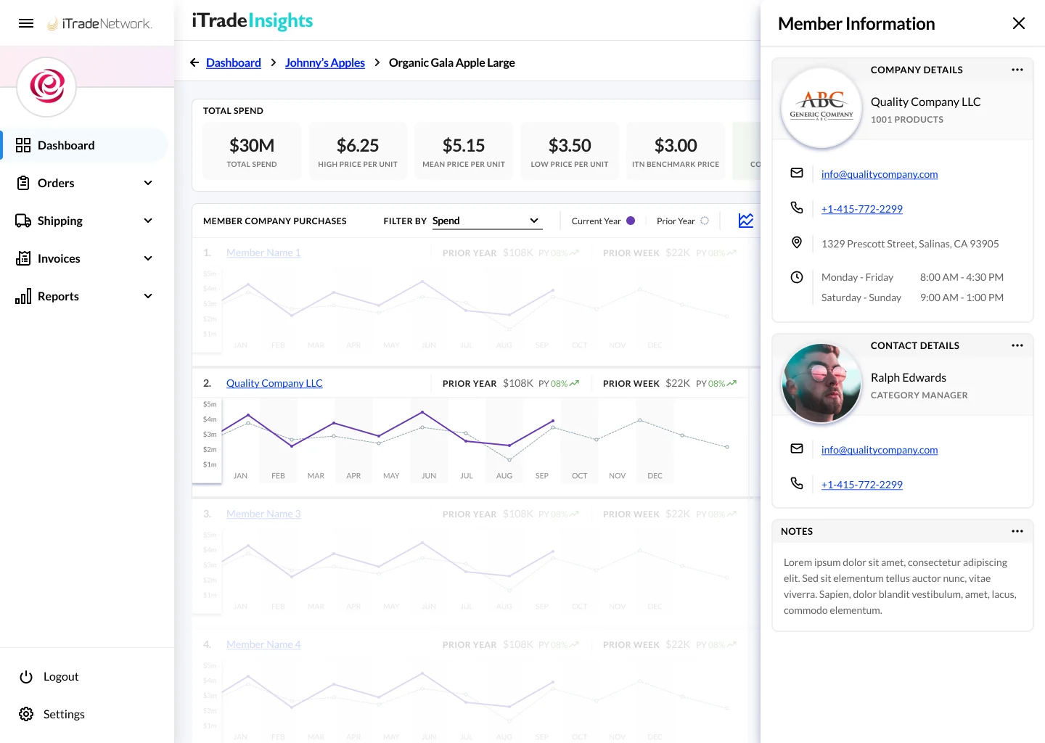Click company email info@qualitycompany.com link
The width and height of the screenshot is (1045, 743).
tap(880, 174)
